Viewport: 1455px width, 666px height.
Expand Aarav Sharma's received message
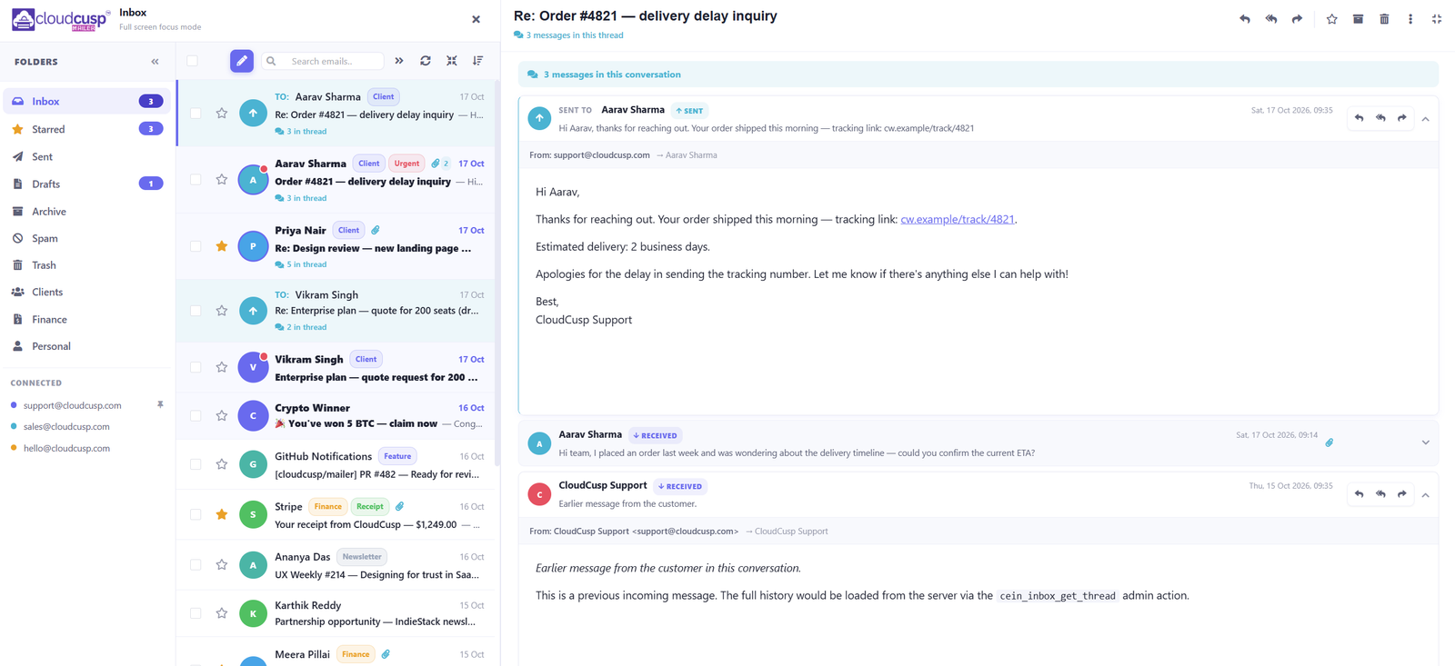[1426, 442]
